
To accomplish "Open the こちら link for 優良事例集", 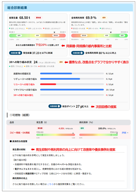I will (x=50, y=184).
